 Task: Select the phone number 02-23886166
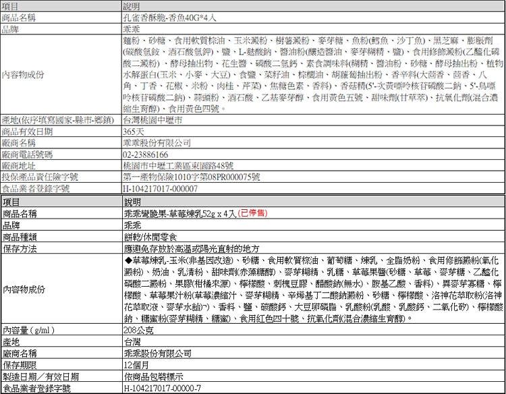point(146,154)
